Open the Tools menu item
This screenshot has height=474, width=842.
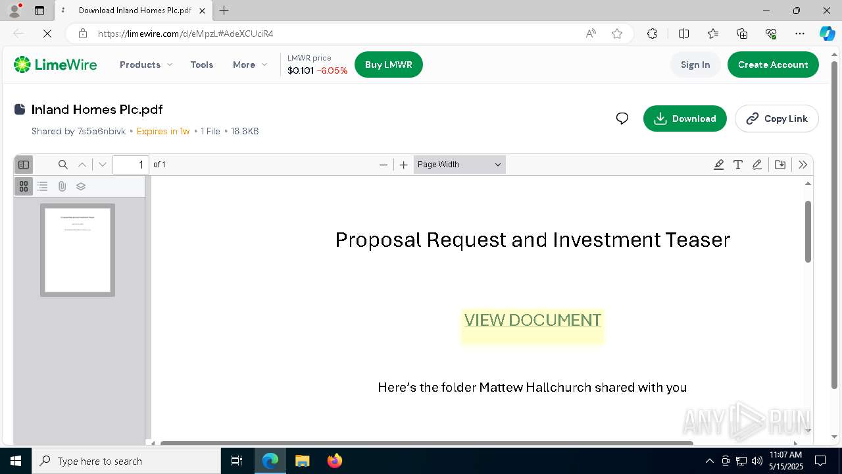[202, 65]
